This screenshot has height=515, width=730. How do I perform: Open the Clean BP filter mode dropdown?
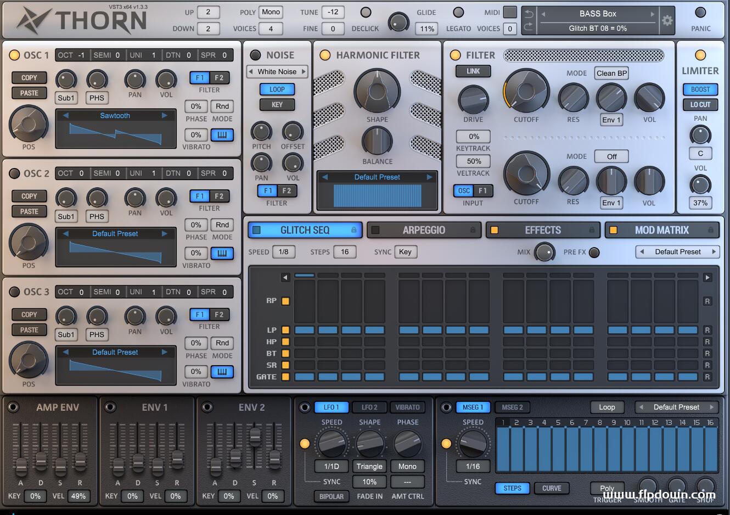[x=611, y=73]
